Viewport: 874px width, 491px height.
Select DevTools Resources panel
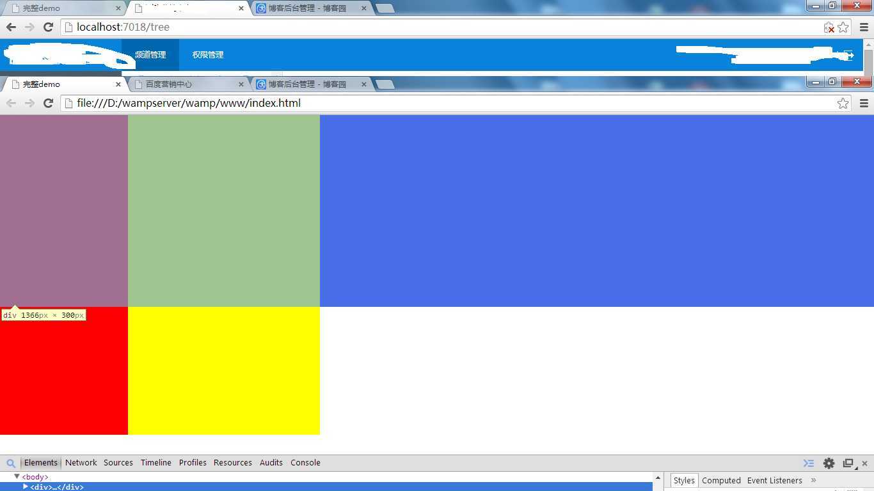click(x=233, y=462)
